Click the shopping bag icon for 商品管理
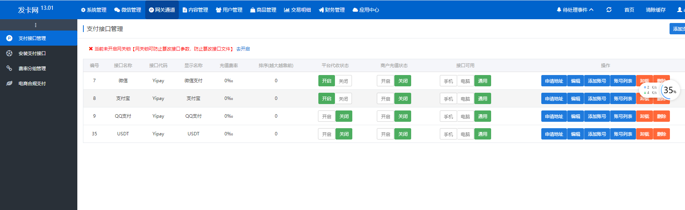Viewport: 685px width, 210px height. (x=253, y=10)
